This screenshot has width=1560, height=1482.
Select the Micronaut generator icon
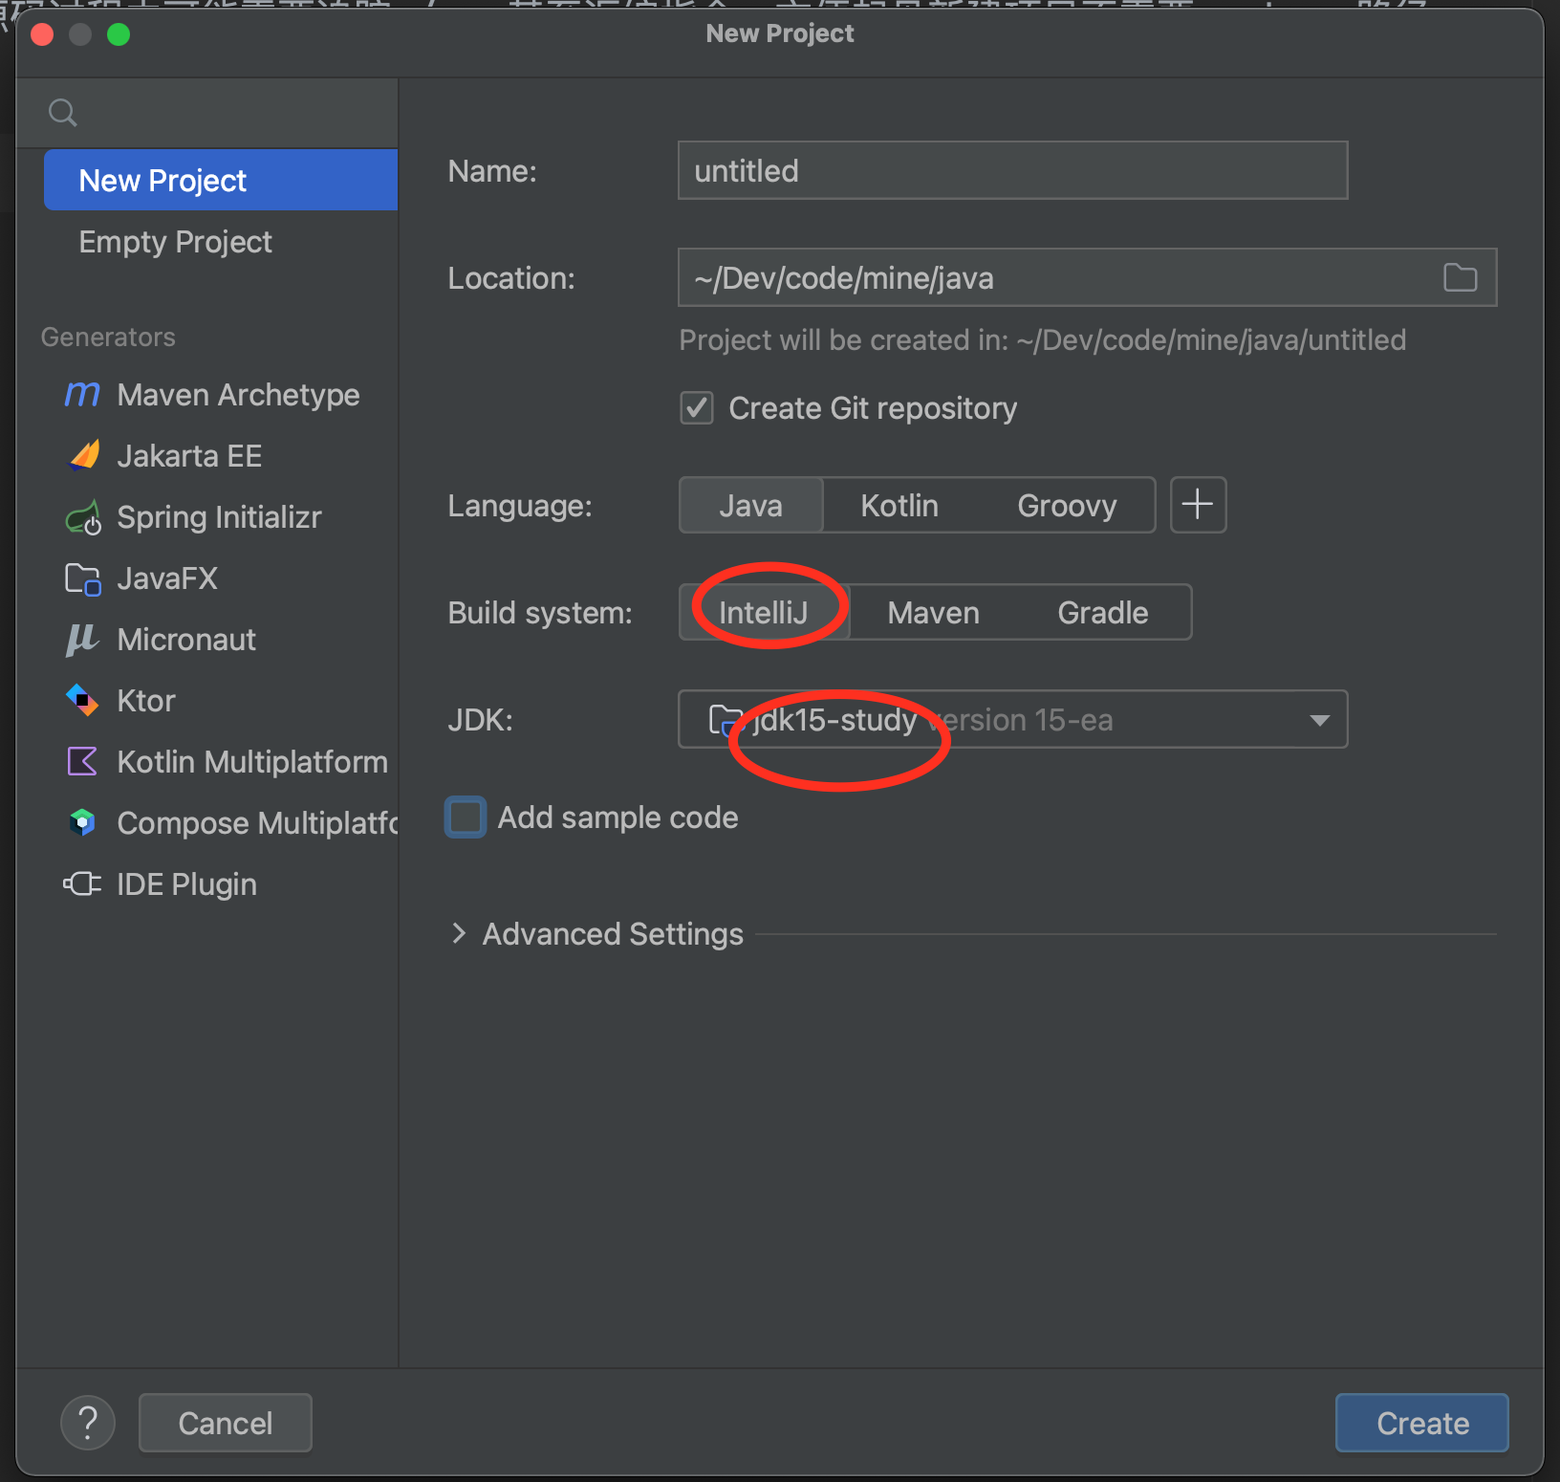click(x=82, y=640)
